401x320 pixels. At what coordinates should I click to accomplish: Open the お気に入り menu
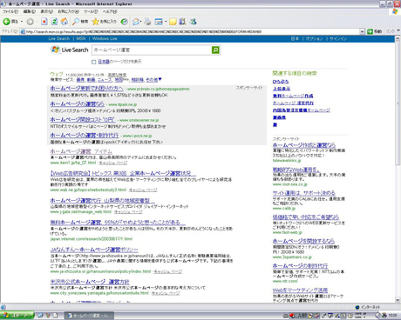pyautogui.click(x=68, y=11)
